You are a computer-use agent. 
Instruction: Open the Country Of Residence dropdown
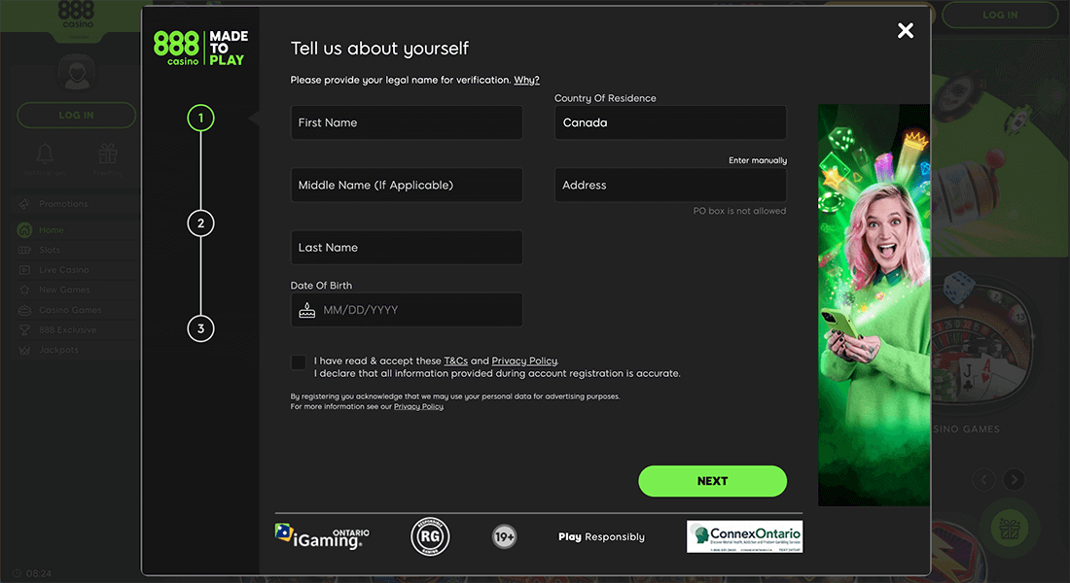(669, 122)
